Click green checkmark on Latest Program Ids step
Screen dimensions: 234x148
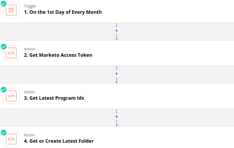click(x=3, y=90)
